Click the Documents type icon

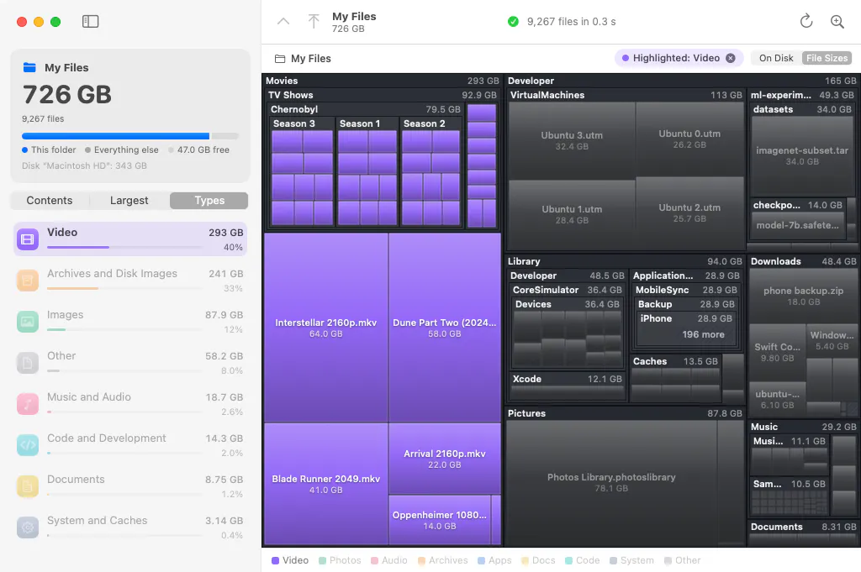click(x=28, y=485)
